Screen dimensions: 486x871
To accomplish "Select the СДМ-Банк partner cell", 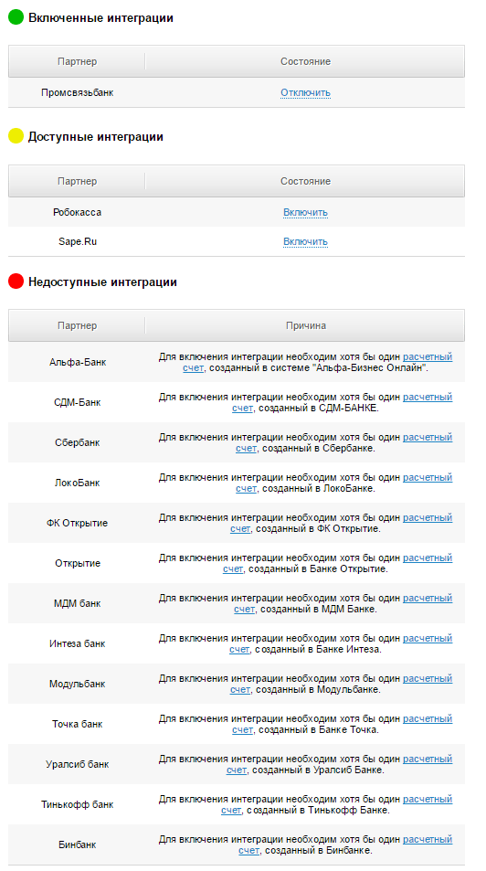I will tap(78, 402).
